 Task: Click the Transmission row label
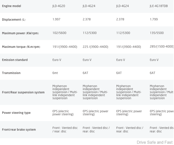[11, 73]
